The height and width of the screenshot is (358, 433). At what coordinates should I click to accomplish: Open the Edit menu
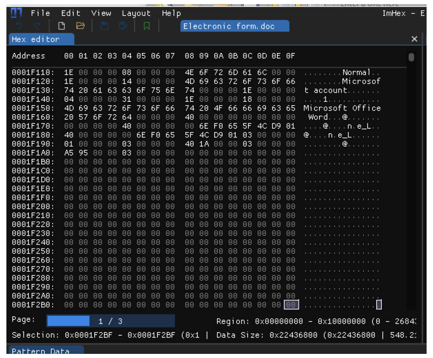tap(70, 13)
